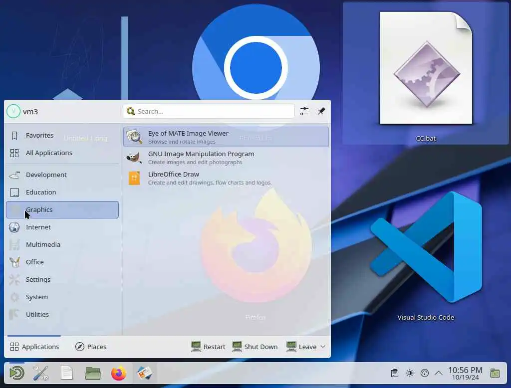
Task: Select the Visual Studio Code desktop icon
Action: (x=426, y=247)
